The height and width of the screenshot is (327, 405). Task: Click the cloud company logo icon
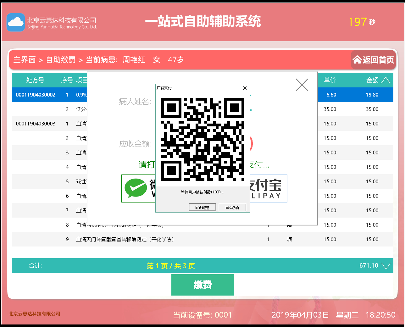click(x=16, y=22)
